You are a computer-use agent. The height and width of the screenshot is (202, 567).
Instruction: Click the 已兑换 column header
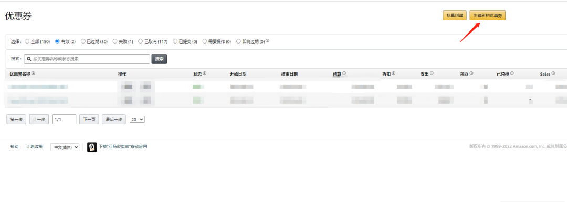point(503,74)
